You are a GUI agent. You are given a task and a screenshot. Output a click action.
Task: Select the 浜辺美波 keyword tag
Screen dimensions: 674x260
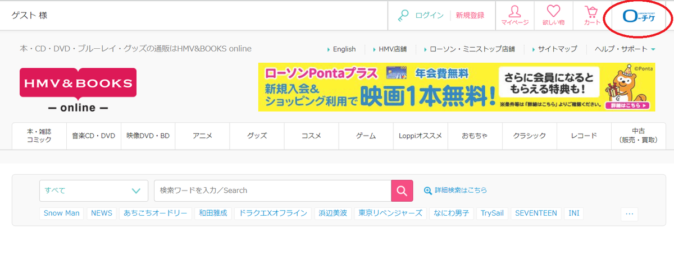tap(333, 213)
